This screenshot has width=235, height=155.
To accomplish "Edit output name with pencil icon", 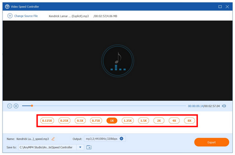I will [x=53, y=139].
